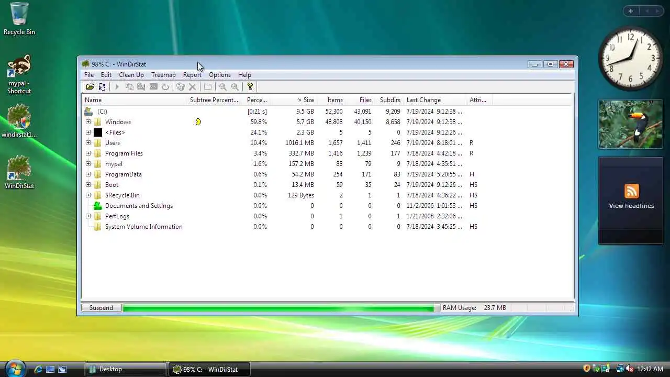Click the Properties folder toolbar icon
670x377 pixels.
208,87
